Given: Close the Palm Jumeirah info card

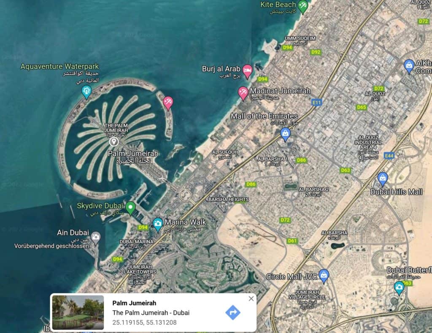Looking at the screenshot, I should click(x=251, y=298).
